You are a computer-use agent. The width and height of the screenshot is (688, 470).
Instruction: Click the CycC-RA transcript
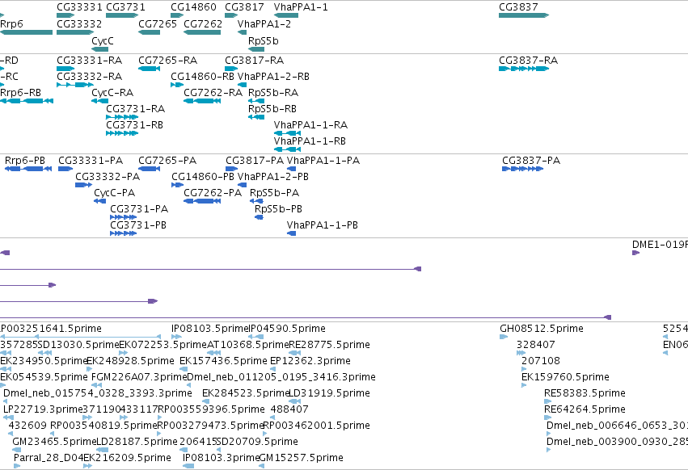click(100, 101)
